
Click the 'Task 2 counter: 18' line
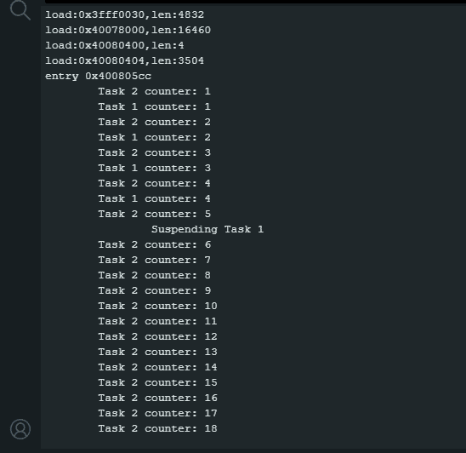(x=158, y=428)
